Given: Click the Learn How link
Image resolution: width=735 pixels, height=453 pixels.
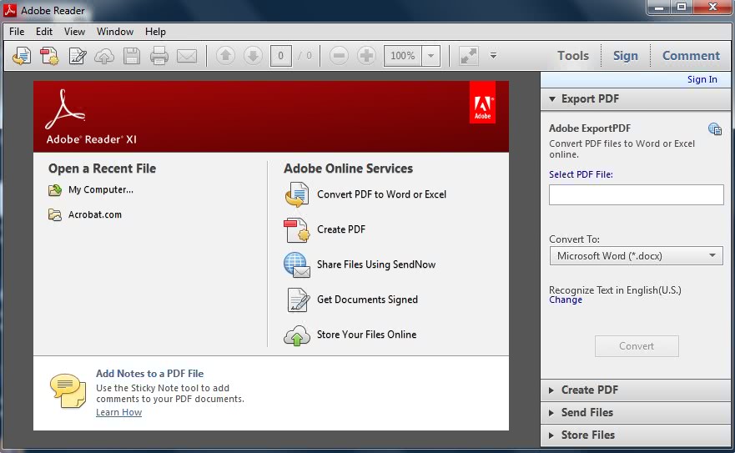Looking at the screenshot, I should click(118, 412).
